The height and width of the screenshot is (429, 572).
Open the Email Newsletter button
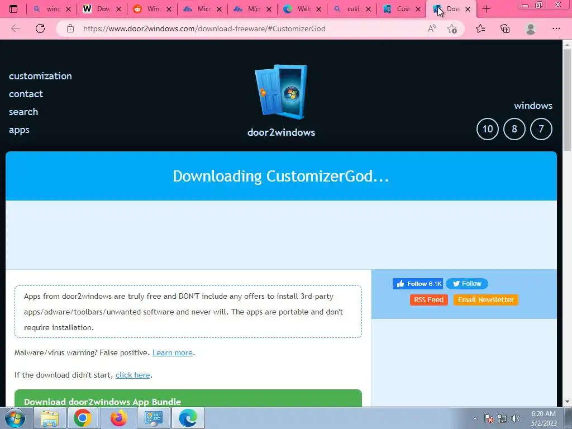485,300
